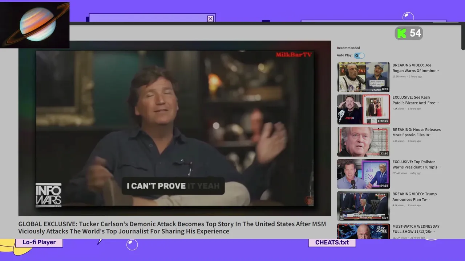Open Joe Rogan Warns video thumbnail

(363, 77)
